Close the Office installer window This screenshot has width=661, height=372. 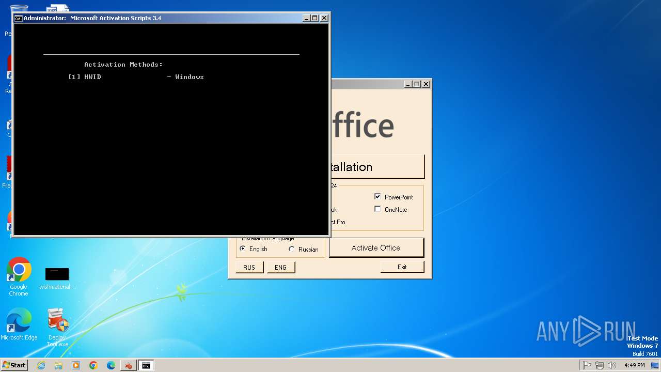click(426, 84)
